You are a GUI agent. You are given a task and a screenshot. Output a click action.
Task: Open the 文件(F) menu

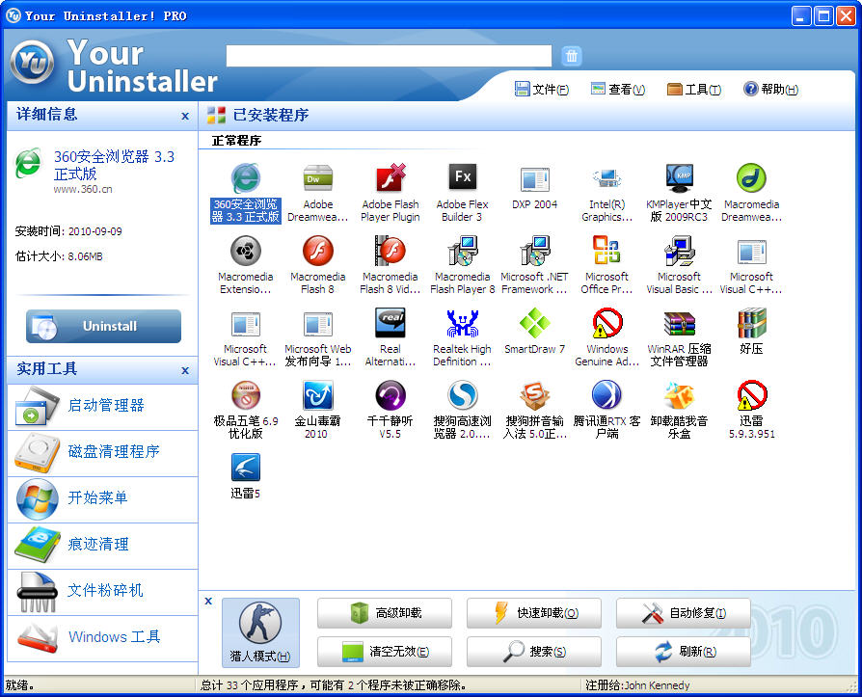542,90
